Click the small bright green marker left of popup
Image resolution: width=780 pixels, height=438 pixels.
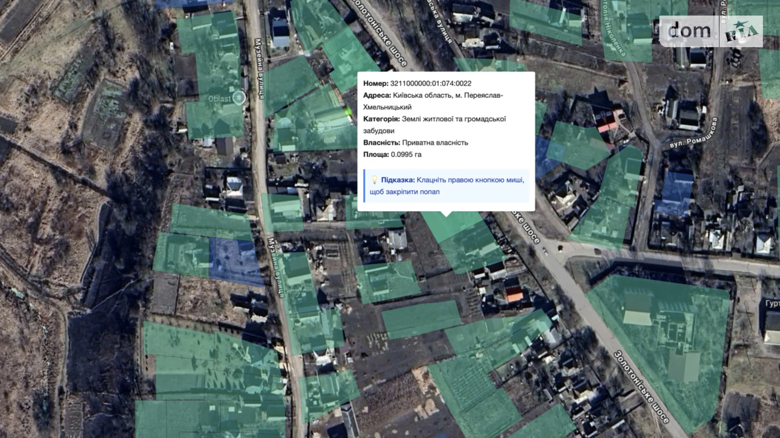click(x=348, y=112)
